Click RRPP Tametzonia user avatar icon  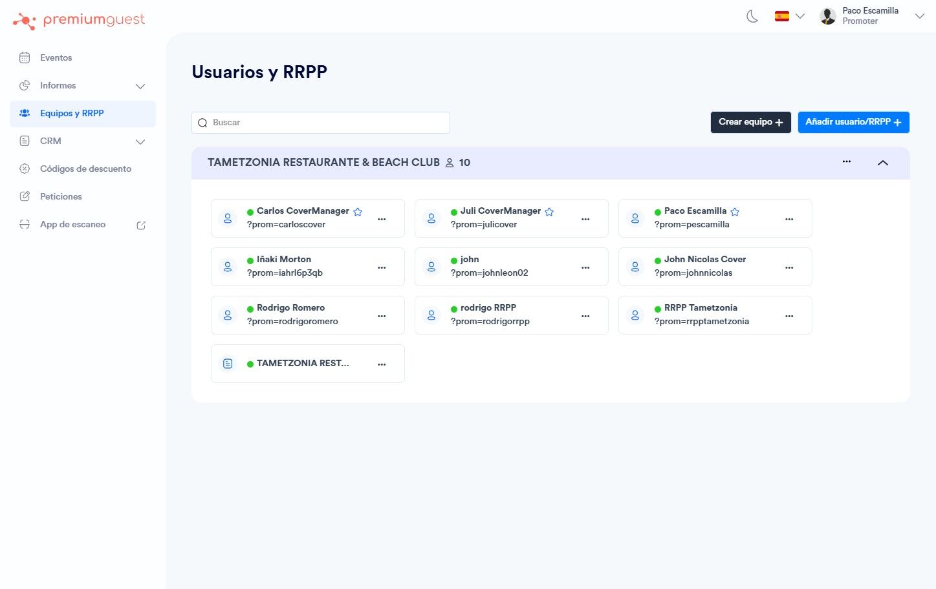click(x=635, y=315)
